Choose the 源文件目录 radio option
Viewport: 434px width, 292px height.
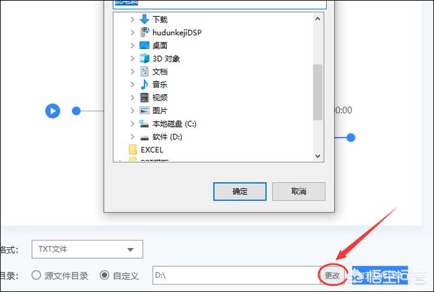(x=36, y=275)
